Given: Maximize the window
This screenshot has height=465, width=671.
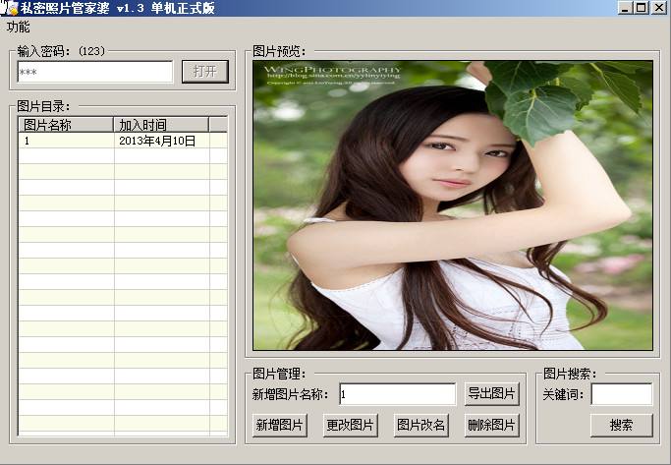Looking at the screenshot, I should pyautogui.click(x=642, y=8).
